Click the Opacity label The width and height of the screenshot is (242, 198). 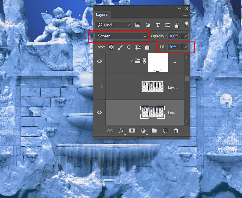[x=158, y=36]
